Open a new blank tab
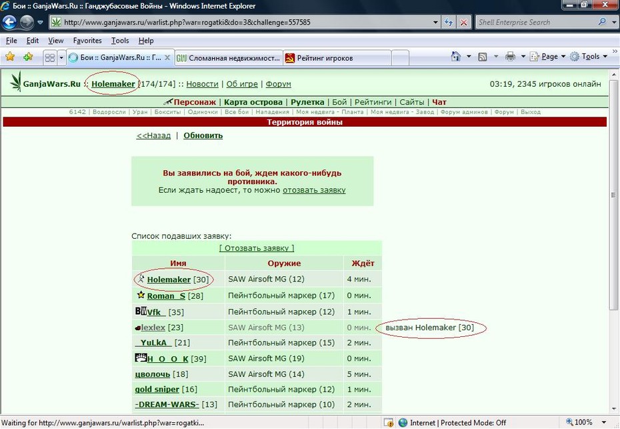Image resolution: width=620 pixels, height=429 pixels. (400, 58)
